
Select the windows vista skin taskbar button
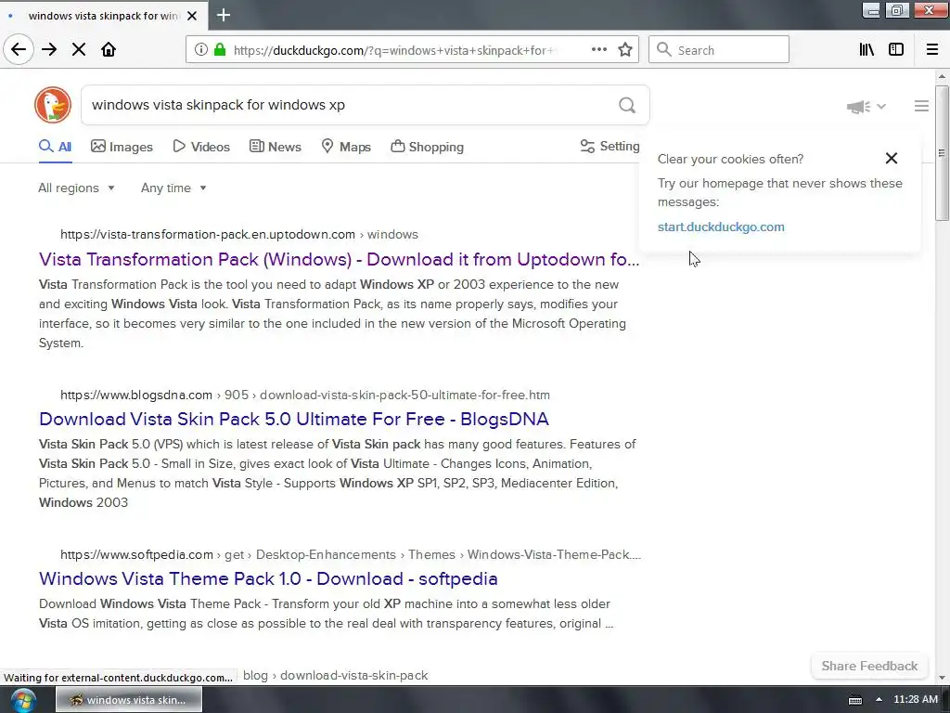click(129, 700)
